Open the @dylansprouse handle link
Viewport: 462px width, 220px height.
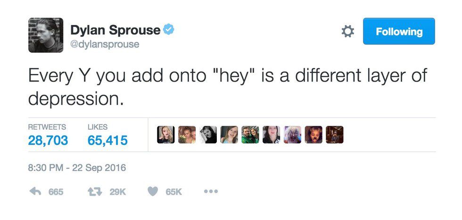point(104,45)
